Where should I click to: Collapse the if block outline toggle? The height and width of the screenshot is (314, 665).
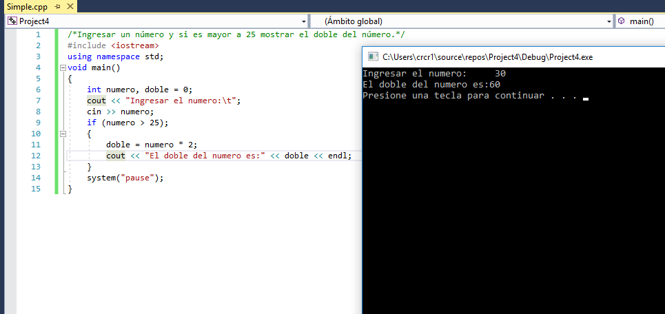coord(63,134)
